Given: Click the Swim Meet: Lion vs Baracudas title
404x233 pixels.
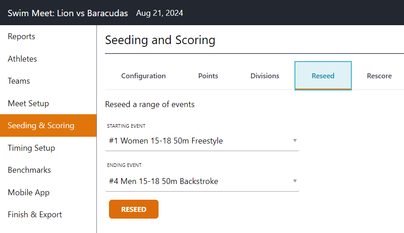Looking at the screenshot, I should pyautogui.click(x=68, y=13).
